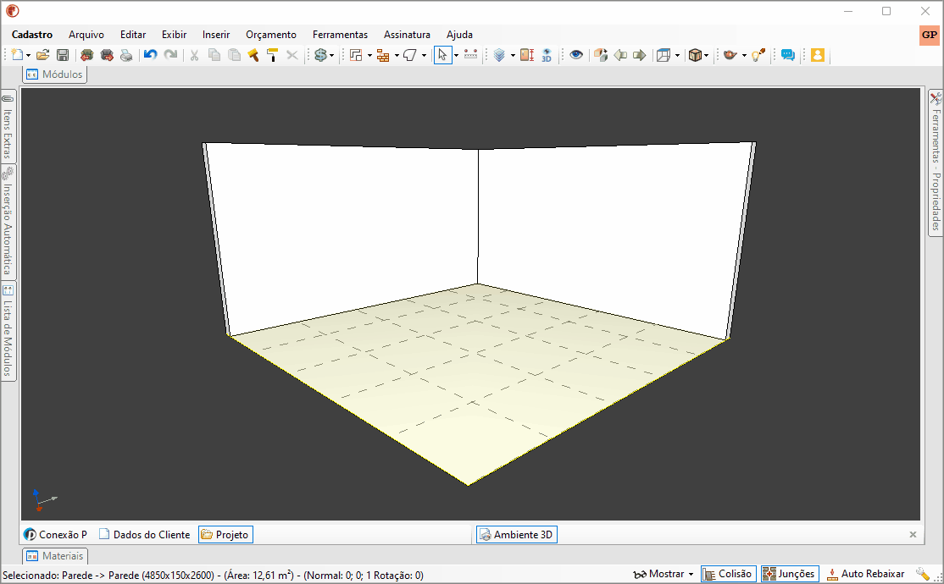Switch to the Conexão P tab
944x584 pixels.
click(x=55, y=535)
